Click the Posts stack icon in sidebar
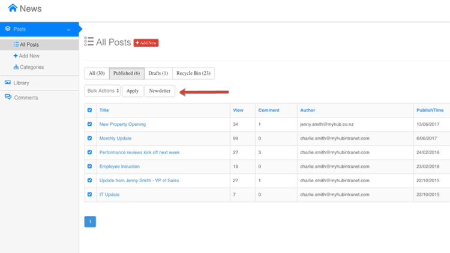The width and height of the screenshot is (450, 253). (8, 29)
